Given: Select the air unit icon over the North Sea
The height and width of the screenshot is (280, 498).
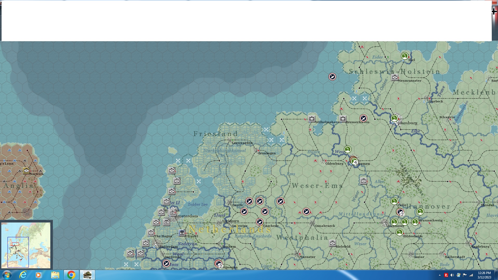Looking at the screenshot, I should pyautogui.click(x=332, y=77).
